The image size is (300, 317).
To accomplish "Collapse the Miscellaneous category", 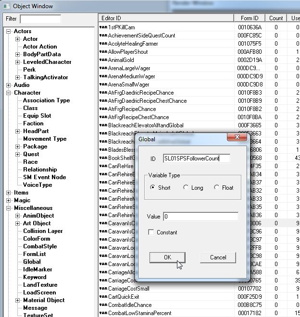I will (8, 208).
